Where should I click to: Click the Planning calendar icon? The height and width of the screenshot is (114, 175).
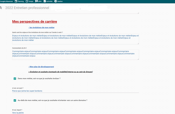[16, 1]
